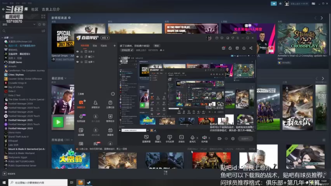Open 主播任务 tool in Douyu toolbox
Viewport: 331px width, 186px height.
(x=110, y=104)
